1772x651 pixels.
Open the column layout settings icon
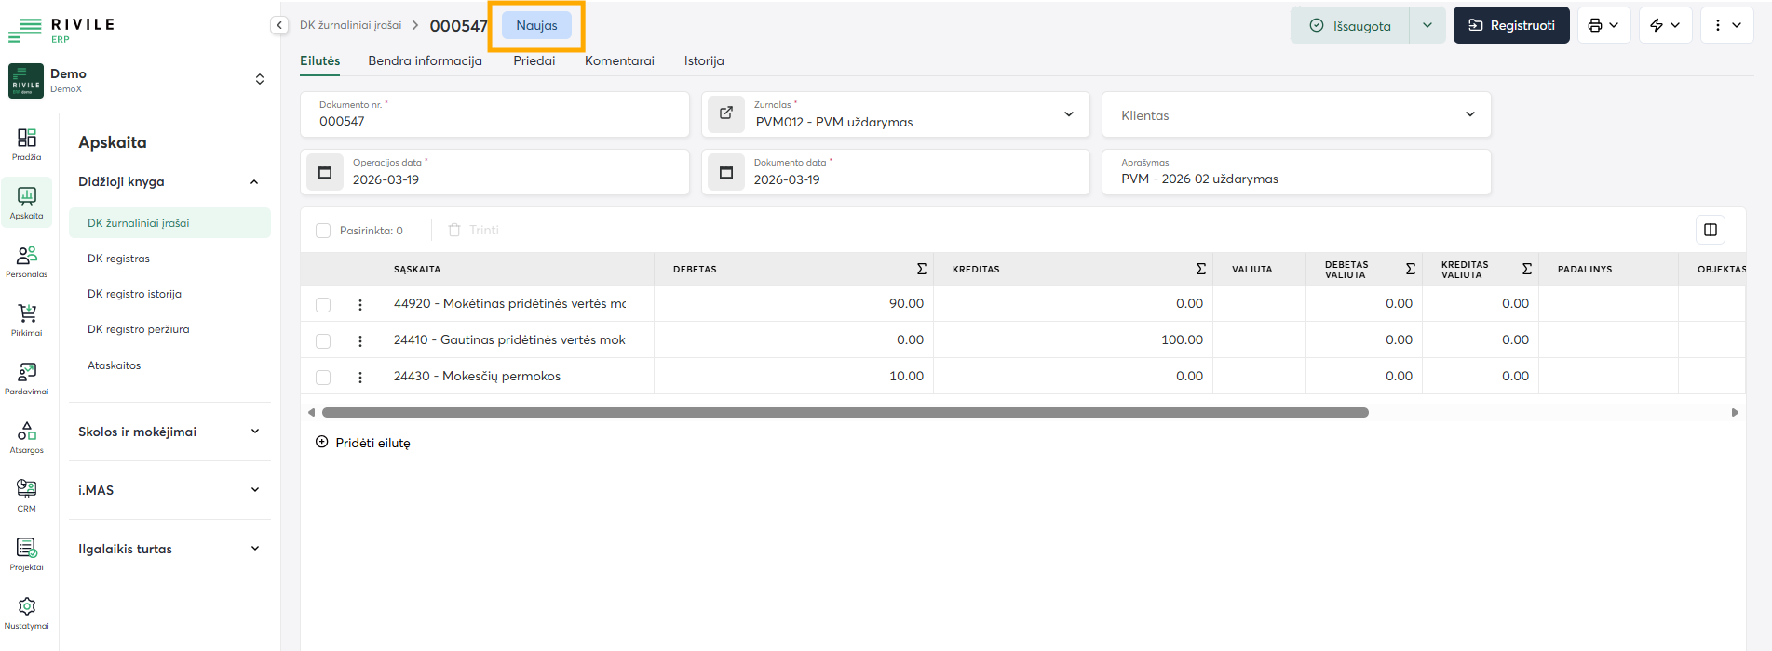pos(1710,230)
